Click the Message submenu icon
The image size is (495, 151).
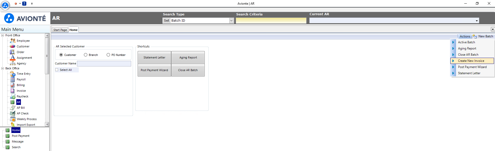click(x=8, y=142)
